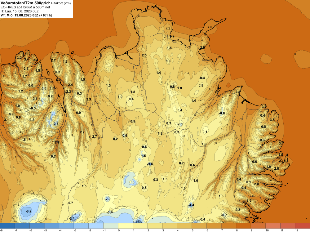This screenshot has height=232, width=310.
Task: Click the "Hitakort (2m)" label in header
Action: (61, 3)
